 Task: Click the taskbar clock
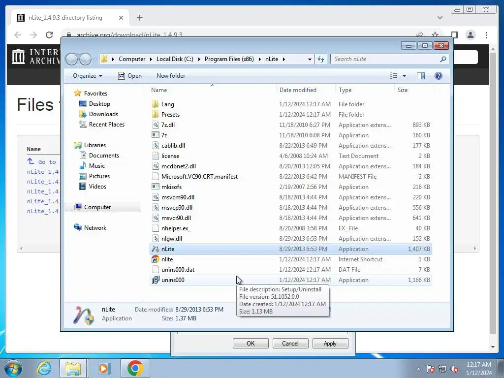(x=479, y=369)
